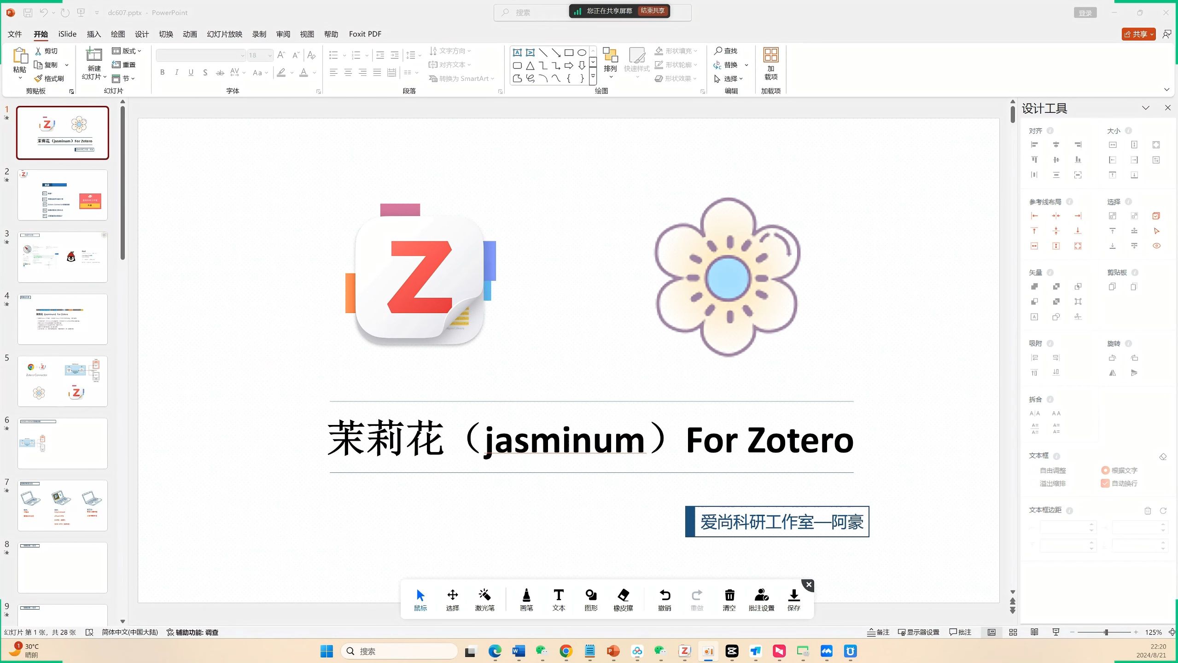Click the save icon in title bar
This screenshot has height=663, width=1178.
coord(28,13)
